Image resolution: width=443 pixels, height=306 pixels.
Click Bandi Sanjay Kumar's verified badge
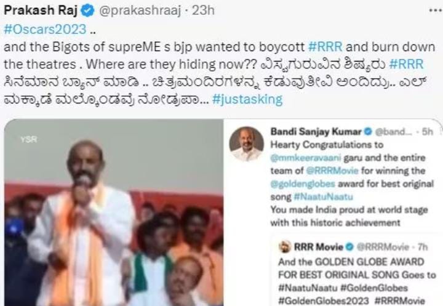coord(368,132)
